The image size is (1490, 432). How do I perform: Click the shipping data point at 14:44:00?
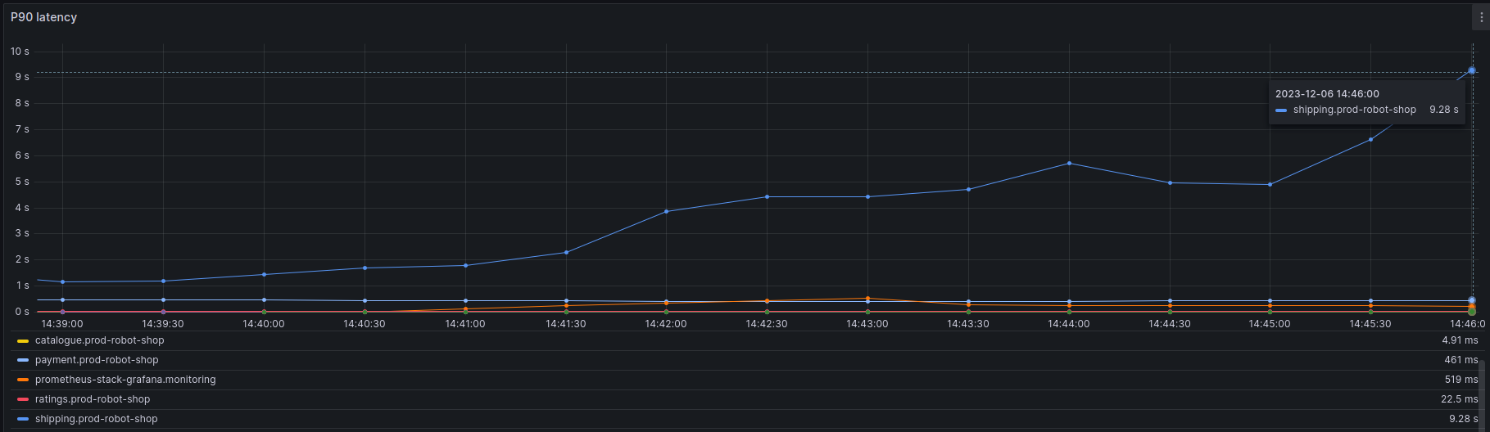(x=1069, y=164)
